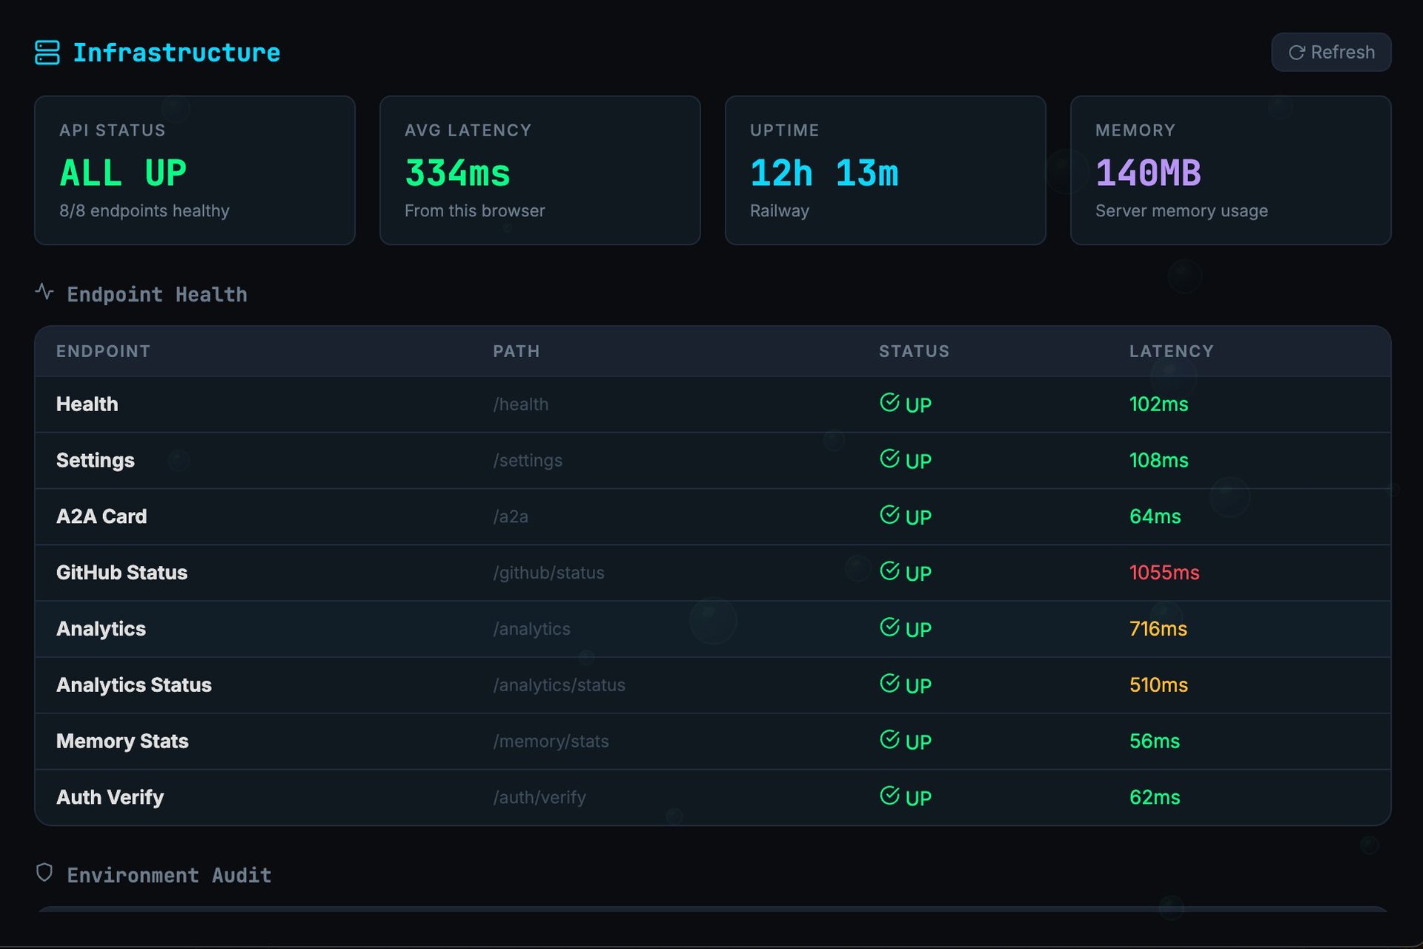
Task: Click the UPTIME card label
Action: [785, 130]
